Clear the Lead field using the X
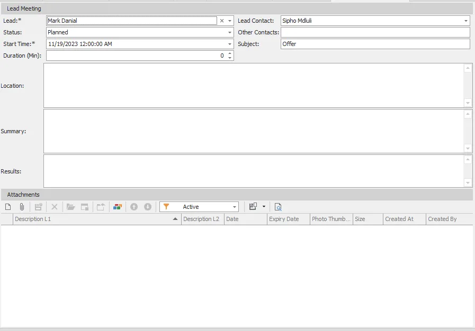This screenshot has width=475, height=331. coord(222,21)
